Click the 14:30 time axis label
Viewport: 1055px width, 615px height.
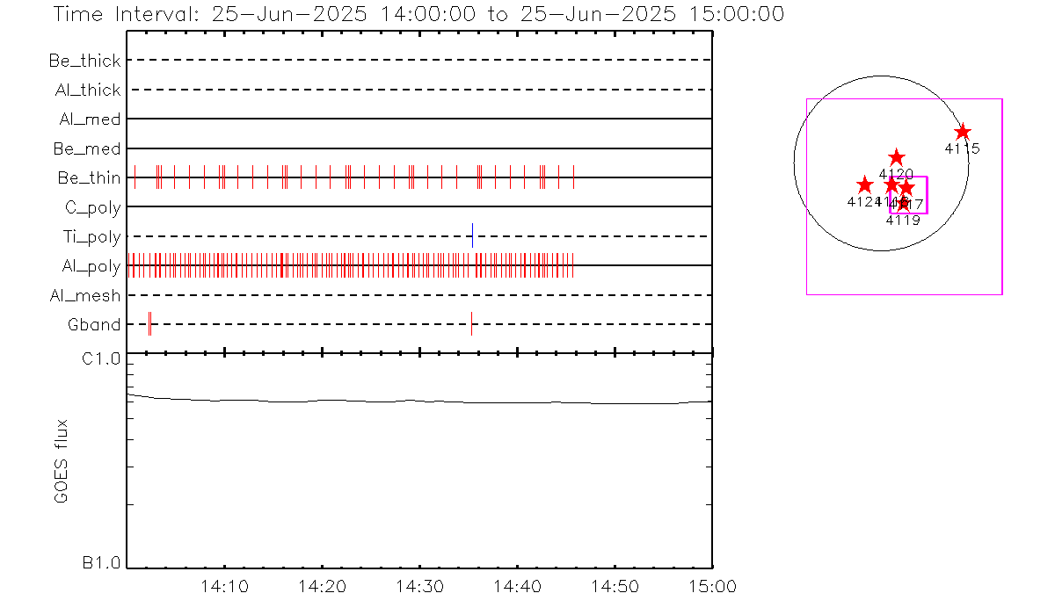(x=419, y=586)
